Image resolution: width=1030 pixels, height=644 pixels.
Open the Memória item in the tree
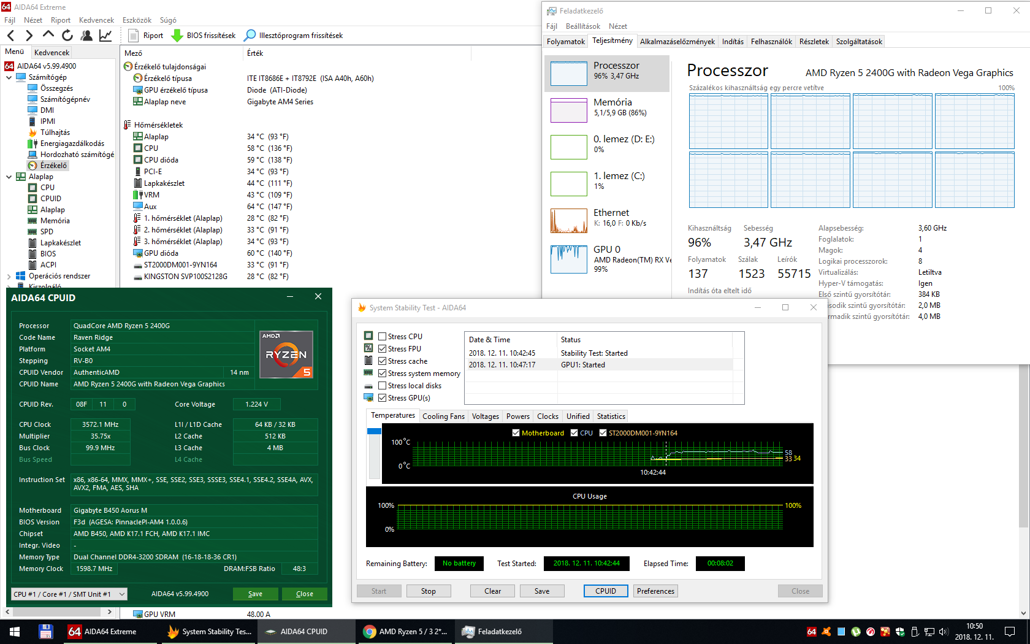[x=49, y=221]
